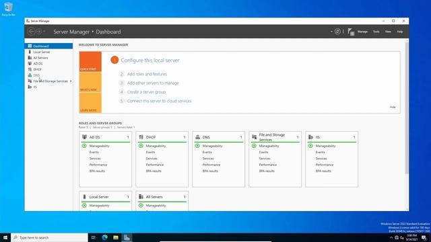Image resolution: width=431 pixels, height=242 pixels.
Task: Open the View menu
Action: (x=388, y=32)
